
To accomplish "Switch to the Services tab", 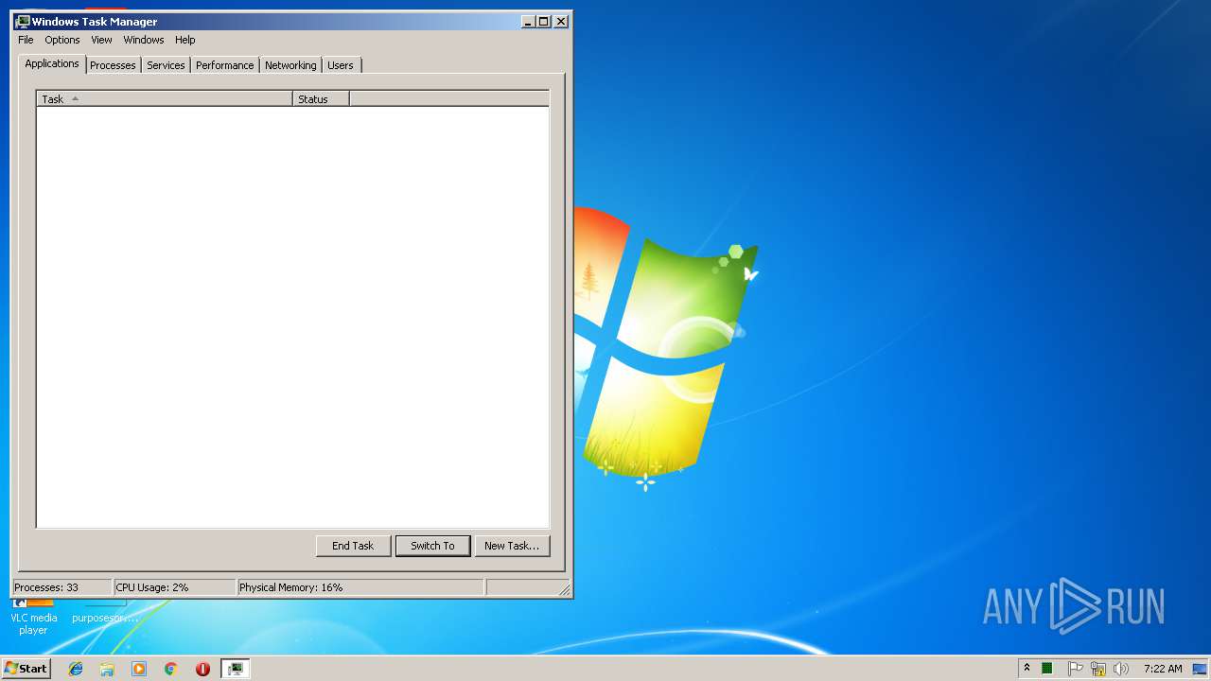I will coord(166,65).
